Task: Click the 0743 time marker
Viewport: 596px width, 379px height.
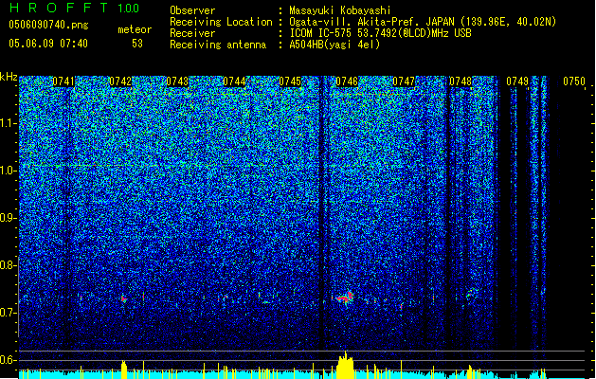Action: (x=177, y=81)
